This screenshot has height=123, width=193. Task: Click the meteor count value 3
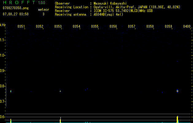[44, 14]
